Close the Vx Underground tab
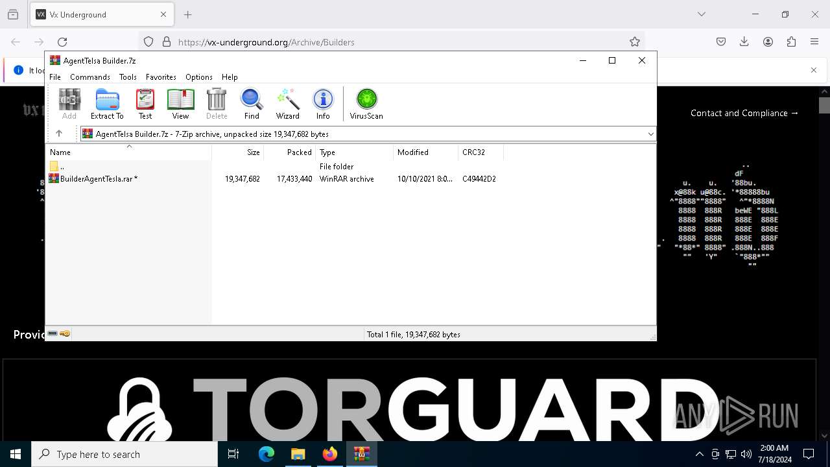The image size is (830, 467). (163, 14)
